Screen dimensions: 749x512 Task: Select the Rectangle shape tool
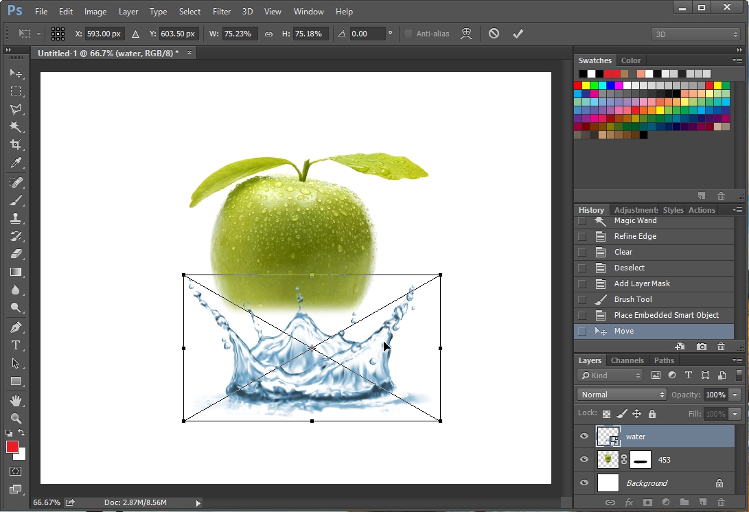coord(16,381)
